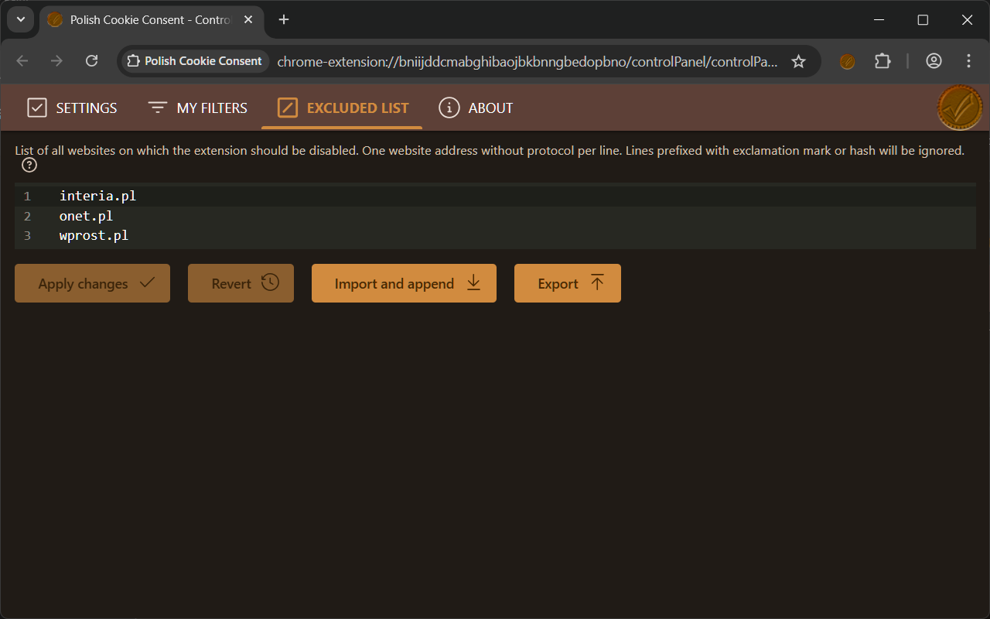
Task: Open a new browser tab
Action: click(284, 19)
